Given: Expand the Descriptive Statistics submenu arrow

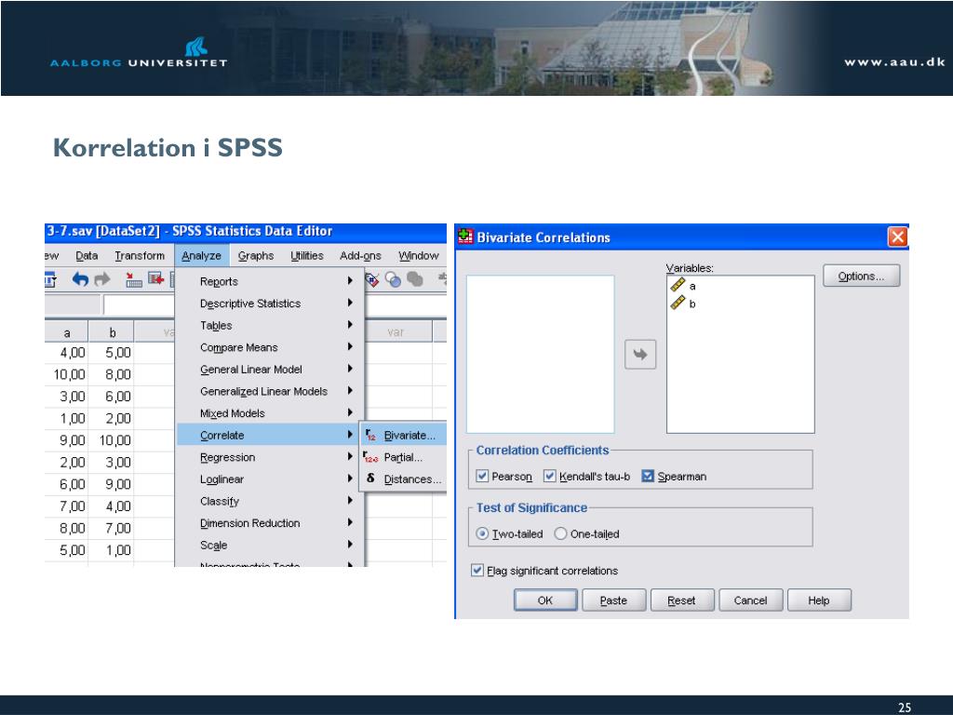Looking at the screenshot, I should coord(350,303).
